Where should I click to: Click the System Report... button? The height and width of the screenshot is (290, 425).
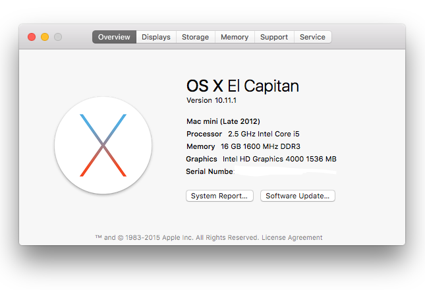(219, 196)
